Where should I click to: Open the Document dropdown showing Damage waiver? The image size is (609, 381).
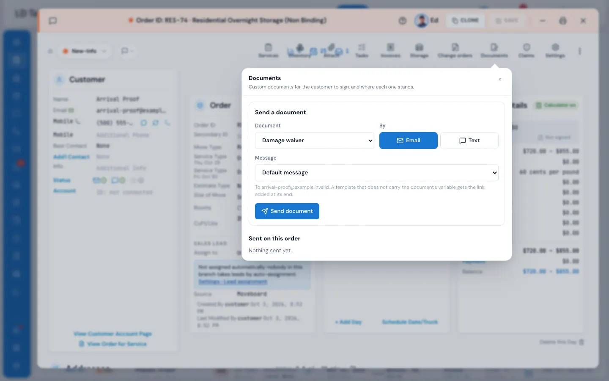[315, 141]
